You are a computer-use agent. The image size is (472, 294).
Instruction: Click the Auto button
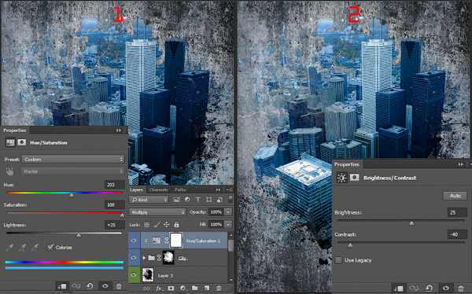(x=455, y=196)
